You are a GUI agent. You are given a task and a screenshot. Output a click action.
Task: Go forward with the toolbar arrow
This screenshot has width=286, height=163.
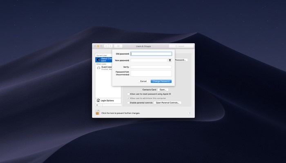pos(110,46)
